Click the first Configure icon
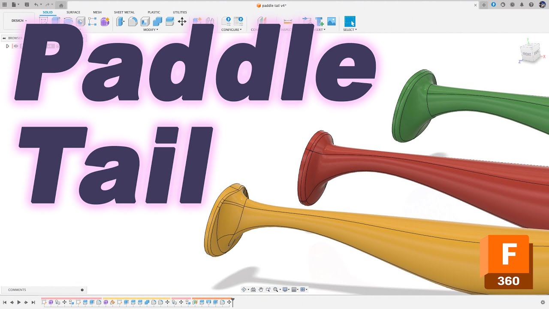This screenshot has width=549, height=309. tap(226, 21)
